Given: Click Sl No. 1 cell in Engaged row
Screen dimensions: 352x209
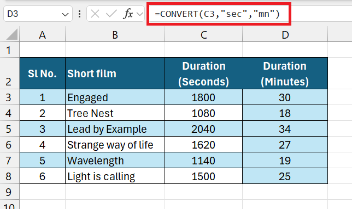Looking at the screenshot, I should click(x=43, y=97).
